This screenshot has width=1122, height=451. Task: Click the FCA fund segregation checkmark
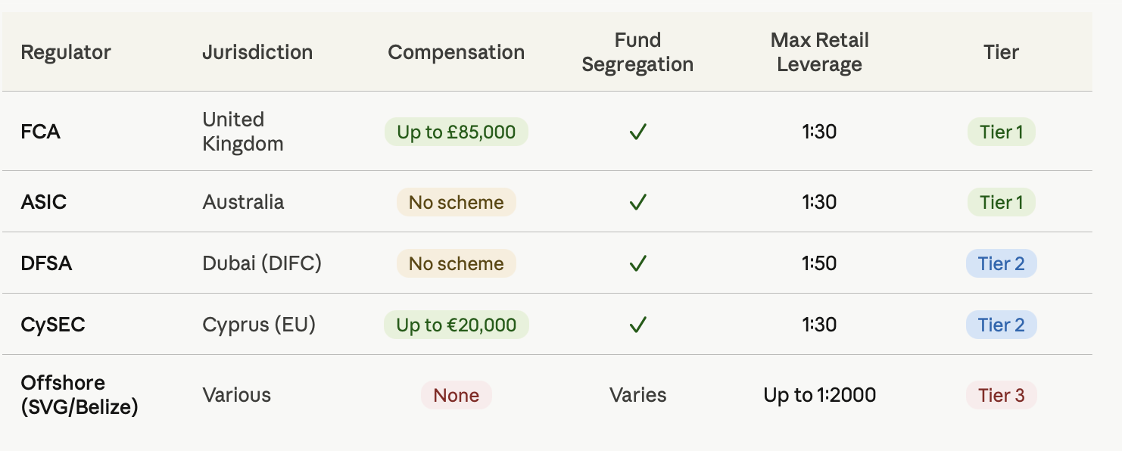637,132
